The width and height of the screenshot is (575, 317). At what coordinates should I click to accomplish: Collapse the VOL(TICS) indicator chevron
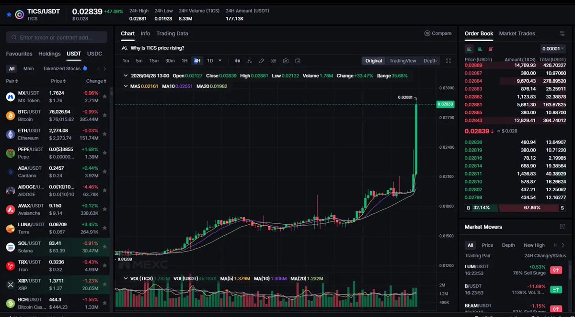(x=126, y=278)
